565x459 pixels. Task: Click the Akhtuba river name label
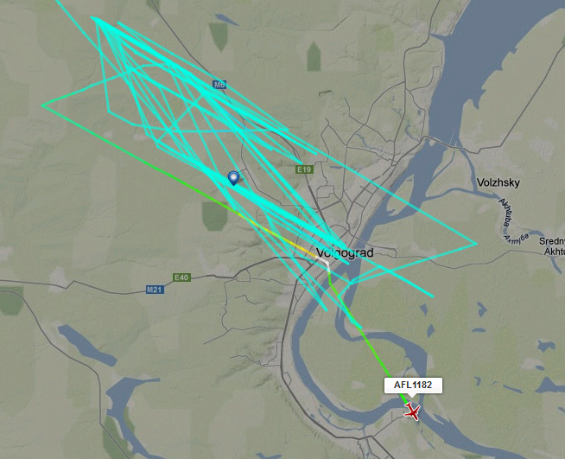coord(505,212)
